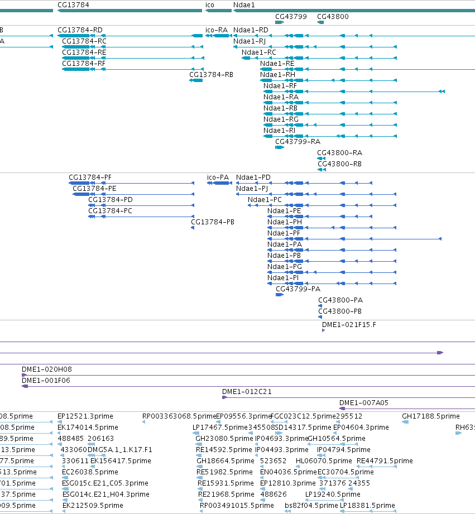The height and width of the screenshot is (514, 475).
Task: Select protein CG43800-PB
Action: tap(320, 316)
